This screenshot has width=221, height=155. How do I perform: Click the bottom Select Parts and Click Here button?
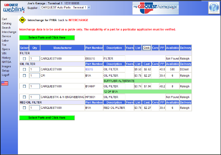click(x=47, y=118)
